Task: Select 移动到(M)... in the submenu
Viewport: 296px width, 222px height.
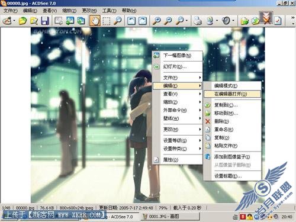Action: 232,113
